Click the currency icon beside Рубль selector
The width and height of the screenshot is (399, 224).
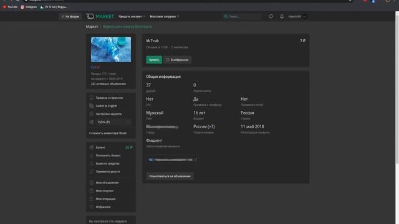tap(92, 122)
